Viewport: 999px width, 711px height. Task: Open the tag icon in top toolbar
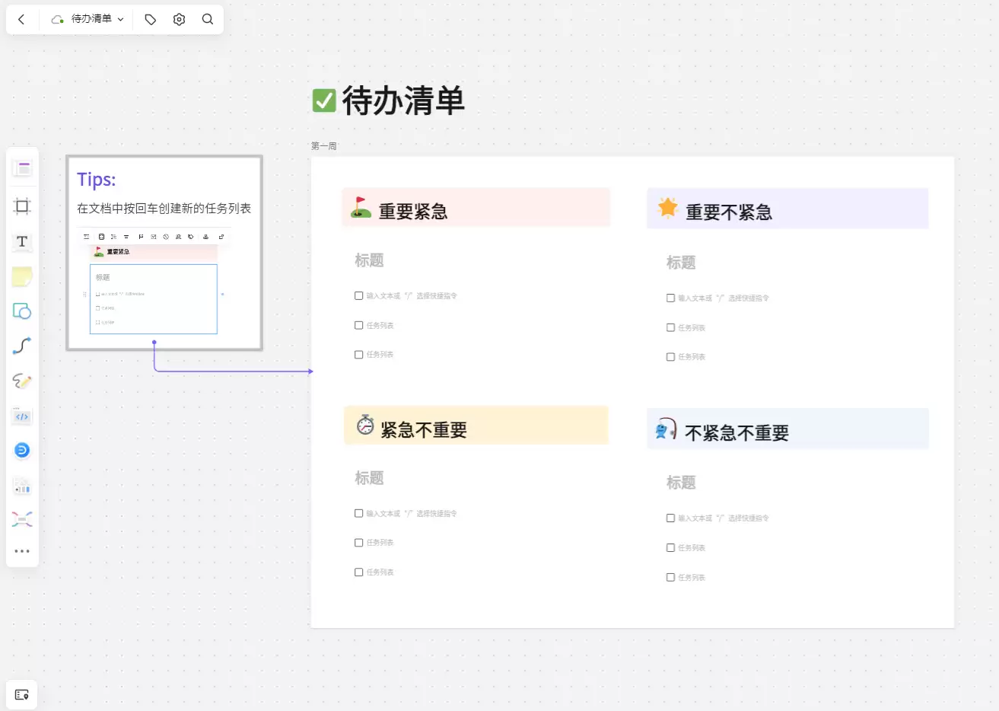151,19
